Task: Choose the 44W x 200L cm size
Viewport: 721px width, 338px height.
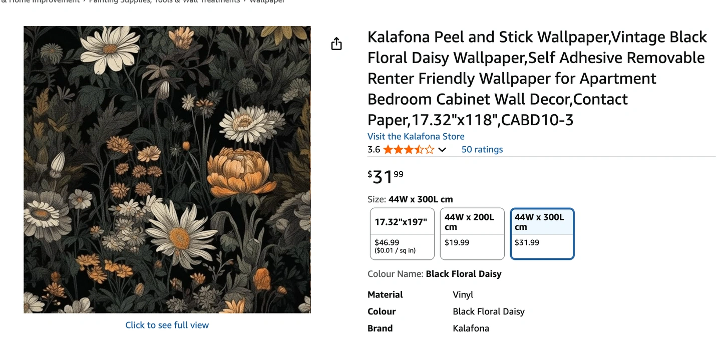Action: click(x=472, y=234)
